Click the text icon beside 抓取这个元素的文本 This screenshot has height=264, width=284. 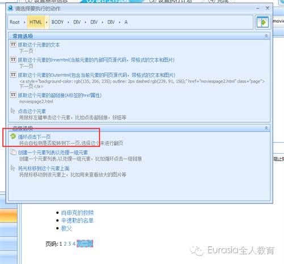[x=13, y=44]
